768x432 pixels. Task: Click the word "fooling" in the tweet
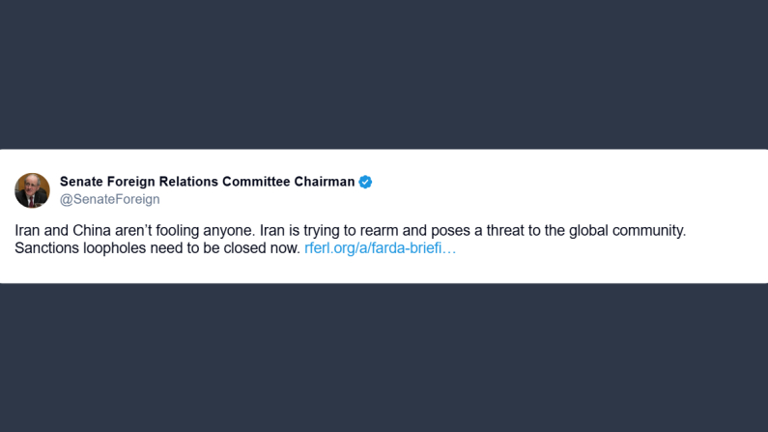pyautogui.click(x=202, y=231)
